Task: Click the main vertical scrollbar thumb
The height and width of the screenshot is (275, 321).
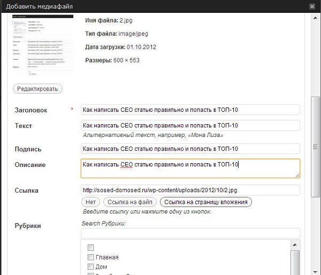Action: pyautogui.click(x=316, y=147)
